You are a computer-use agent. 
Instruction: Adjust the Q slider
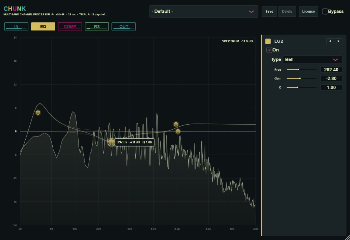point(301,87)
